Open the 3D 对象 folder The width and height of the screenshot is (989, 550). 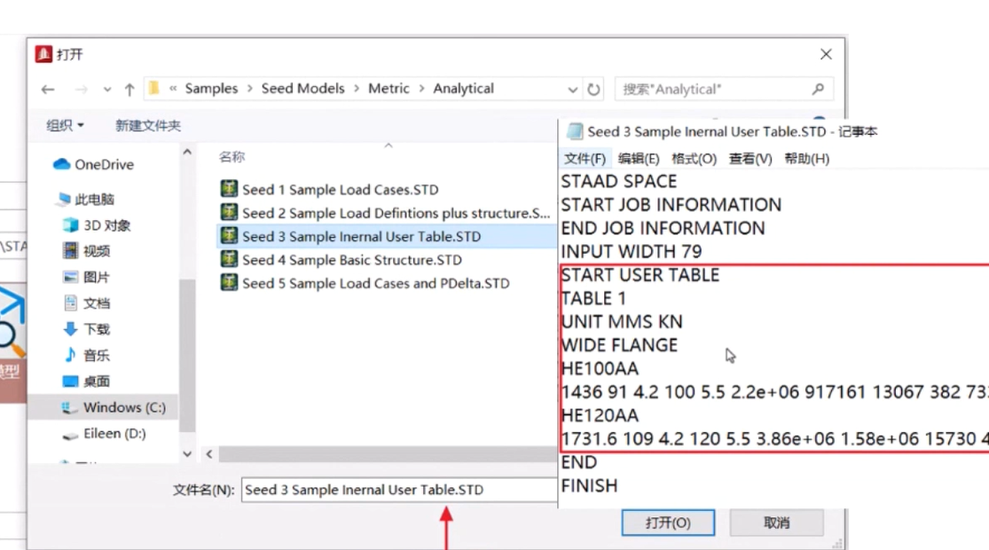[x=98, y=225]
